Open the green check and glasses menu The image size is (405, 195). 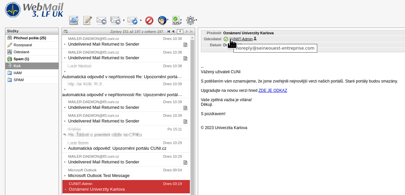pyautogui.click(x=177, y=20)
